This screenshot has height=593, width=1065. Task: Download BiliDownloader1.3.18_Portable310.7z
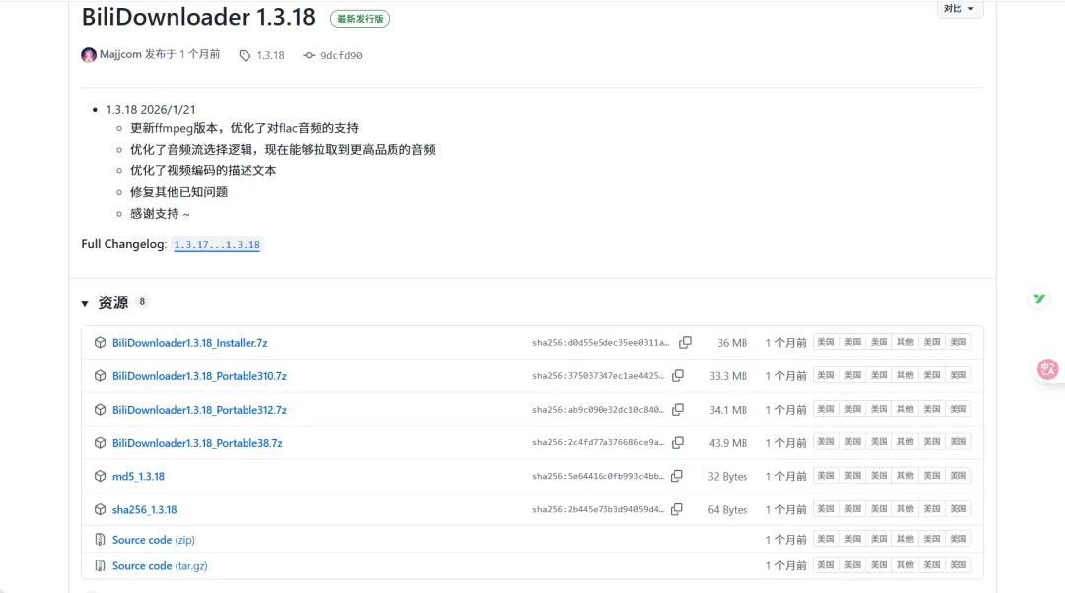[x=199, y=376]
